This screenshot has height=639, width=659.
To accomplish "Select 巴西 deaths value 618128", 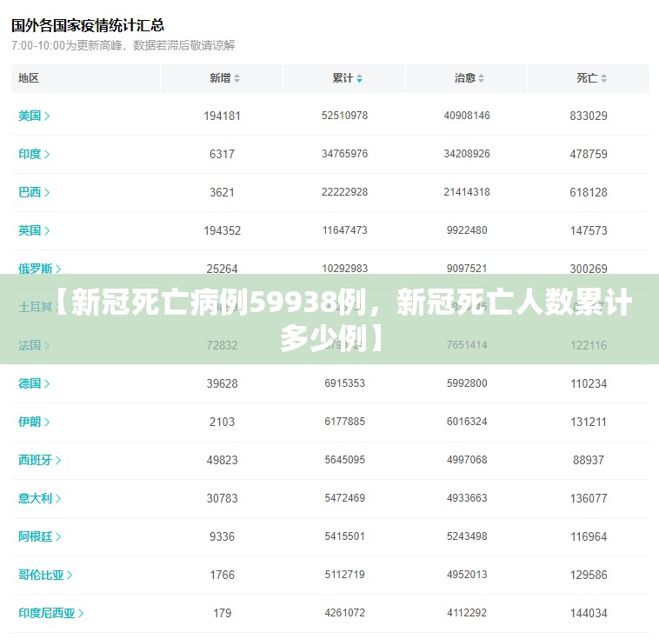I will (589, 192).
